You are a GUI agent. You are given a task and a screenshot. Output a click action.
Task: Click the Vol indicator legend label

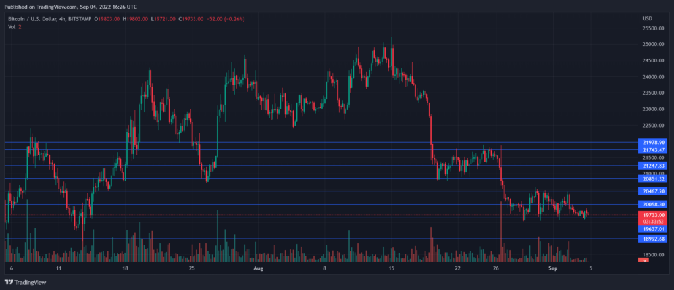click(12, 27)
